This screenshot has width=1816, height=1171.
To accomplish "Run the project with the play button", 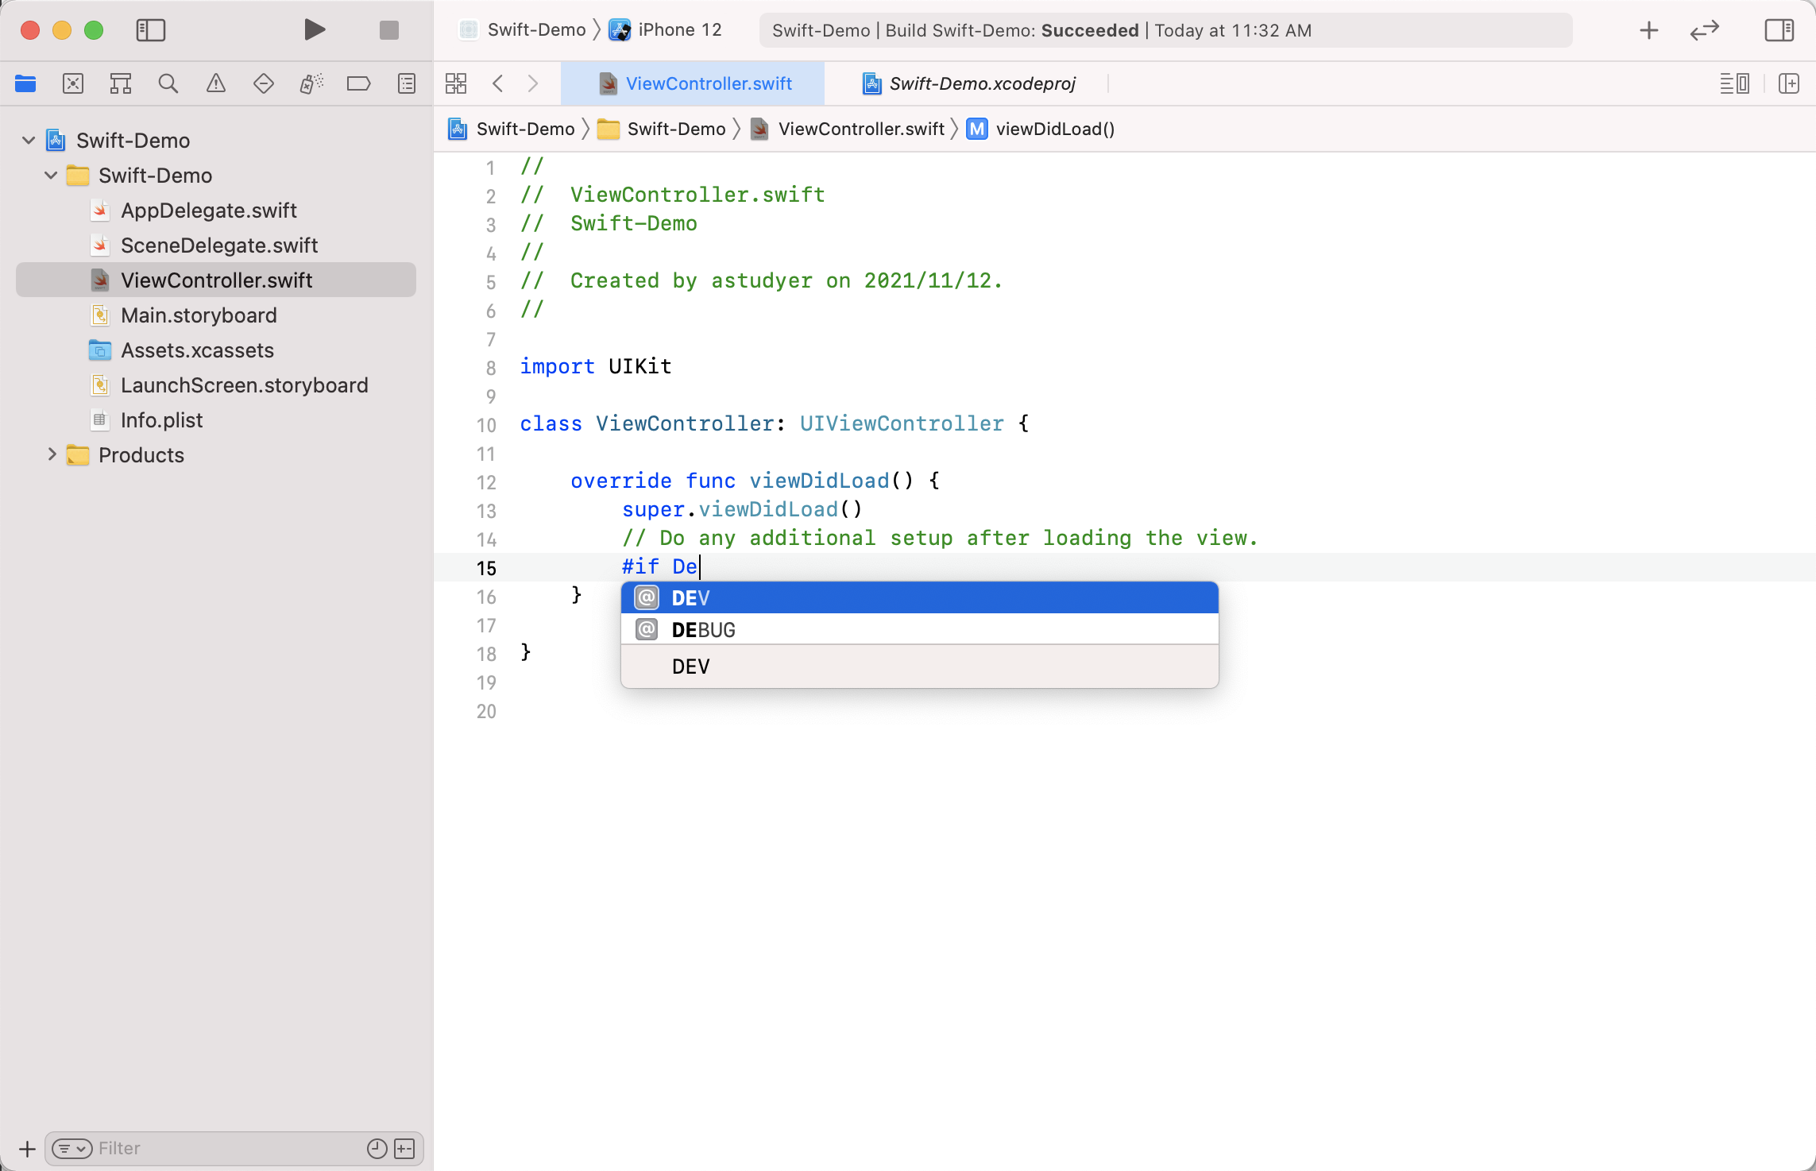I will pos(315,30).
